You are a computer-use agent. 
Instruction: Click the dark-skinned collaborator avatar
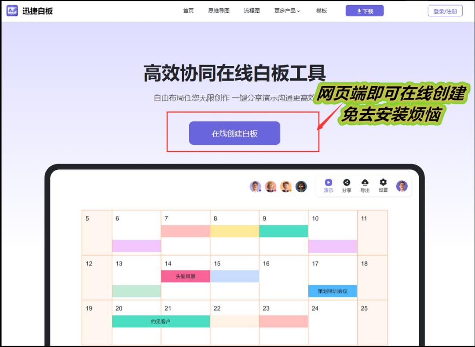tap(301, 186)
